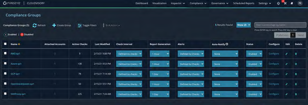Image resolution: width=308 pixels, height=105 pixels.
Task: Click the Create Group plus icon
Action: (54, 25)
